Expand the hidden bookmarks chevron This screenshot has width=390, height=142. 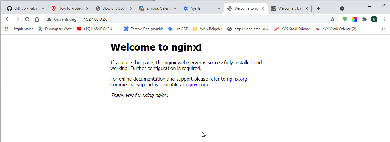383,29
